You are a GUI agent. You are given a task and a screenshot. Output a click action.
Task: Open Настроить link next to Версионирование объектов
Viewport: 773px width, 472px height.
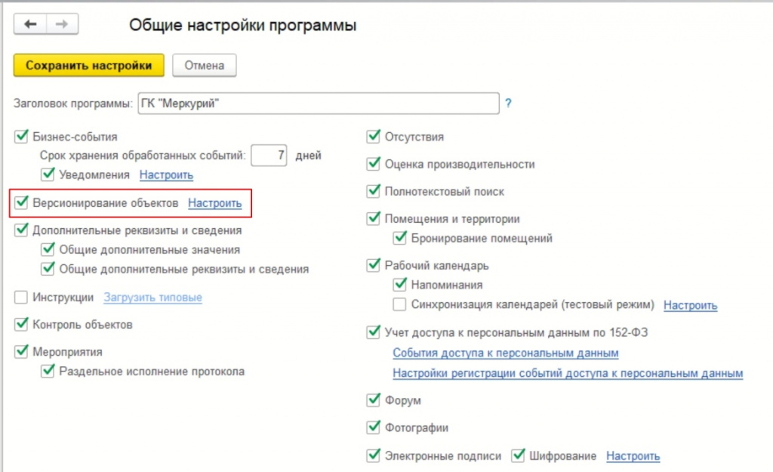point(214,203)
